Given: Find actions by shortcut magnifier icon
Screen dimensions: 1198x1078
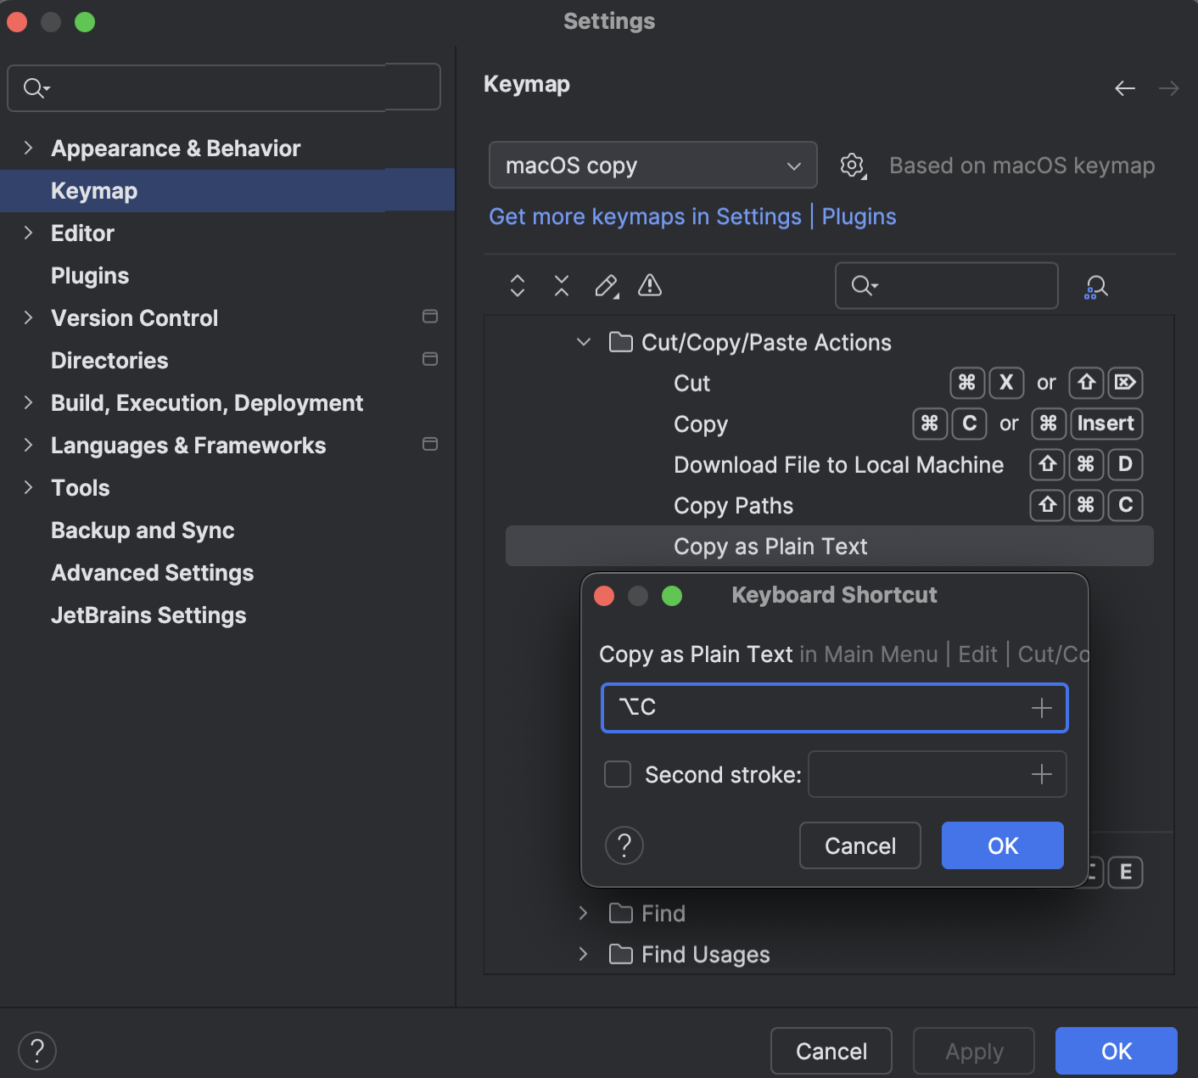Looking at the screenshot, I should tap(1095, 286).
